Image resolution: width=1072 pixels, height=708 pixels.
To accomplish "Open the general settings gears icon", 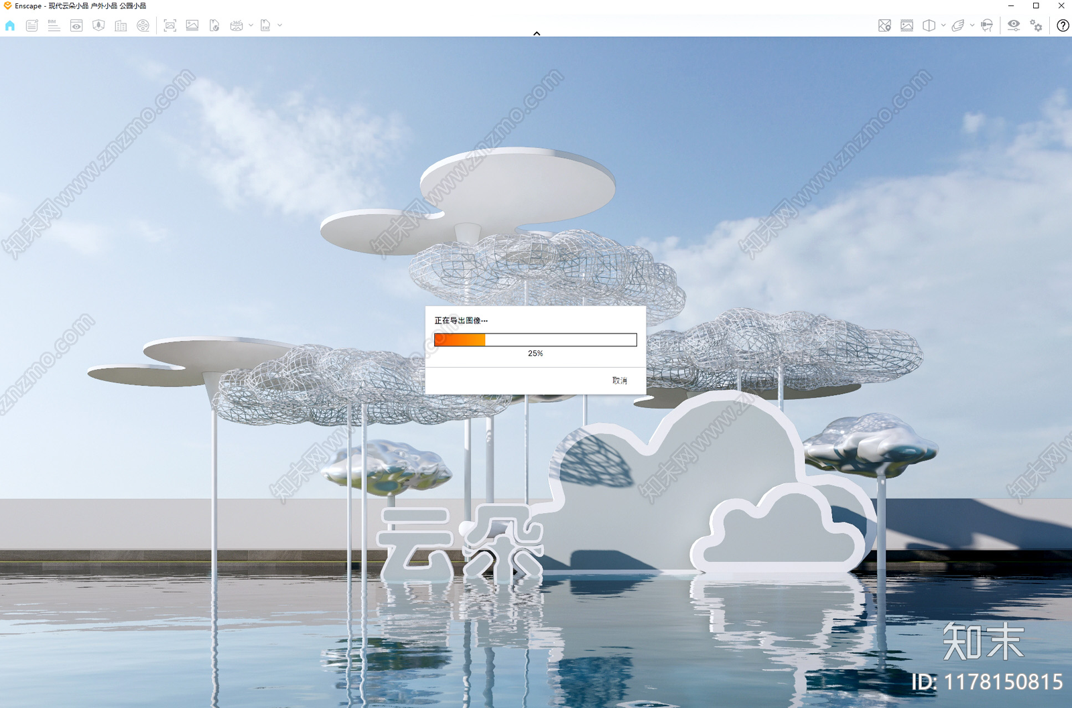I will (x=1036, y=25).
